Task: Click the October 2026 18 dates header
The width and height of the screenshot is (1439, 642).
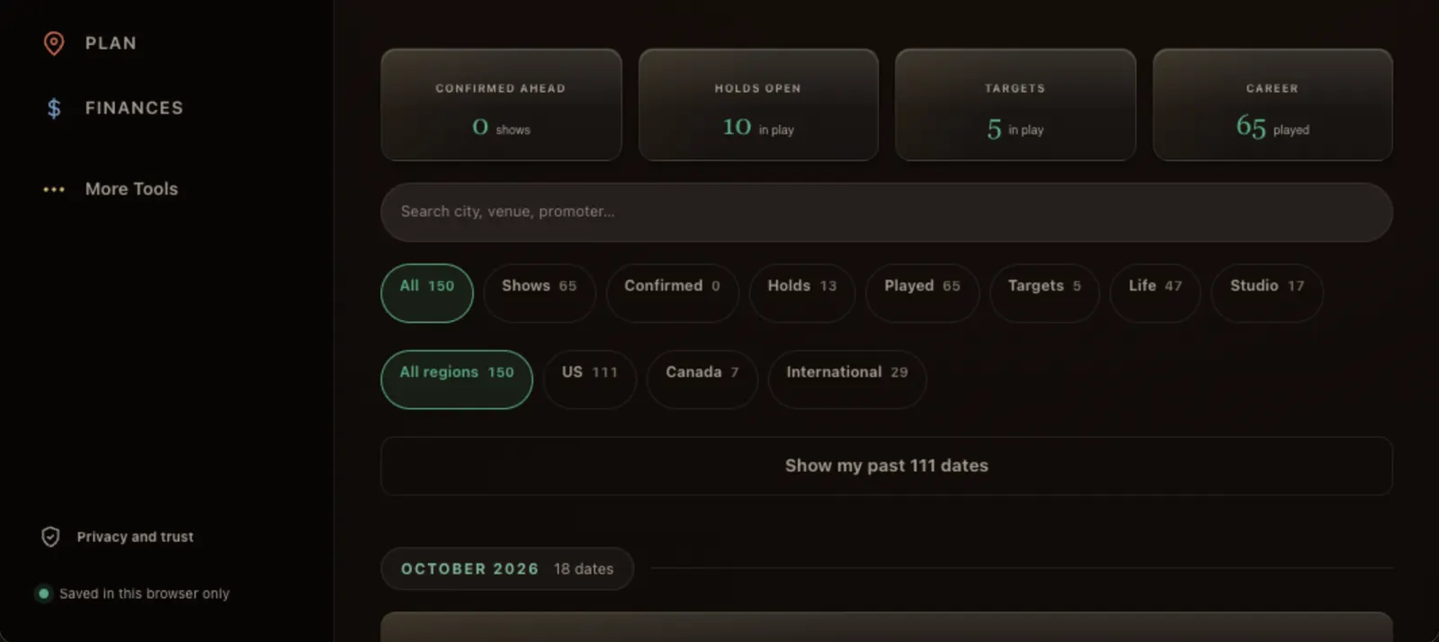Action: tap(507, 569)
